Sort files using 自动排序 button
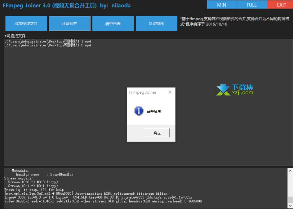293x209 pixels. (157, 24)
